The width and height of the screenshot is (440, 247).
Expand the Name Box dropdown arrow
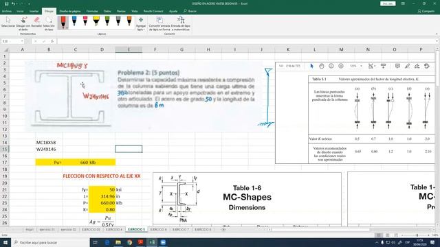[x=22, y=41]
